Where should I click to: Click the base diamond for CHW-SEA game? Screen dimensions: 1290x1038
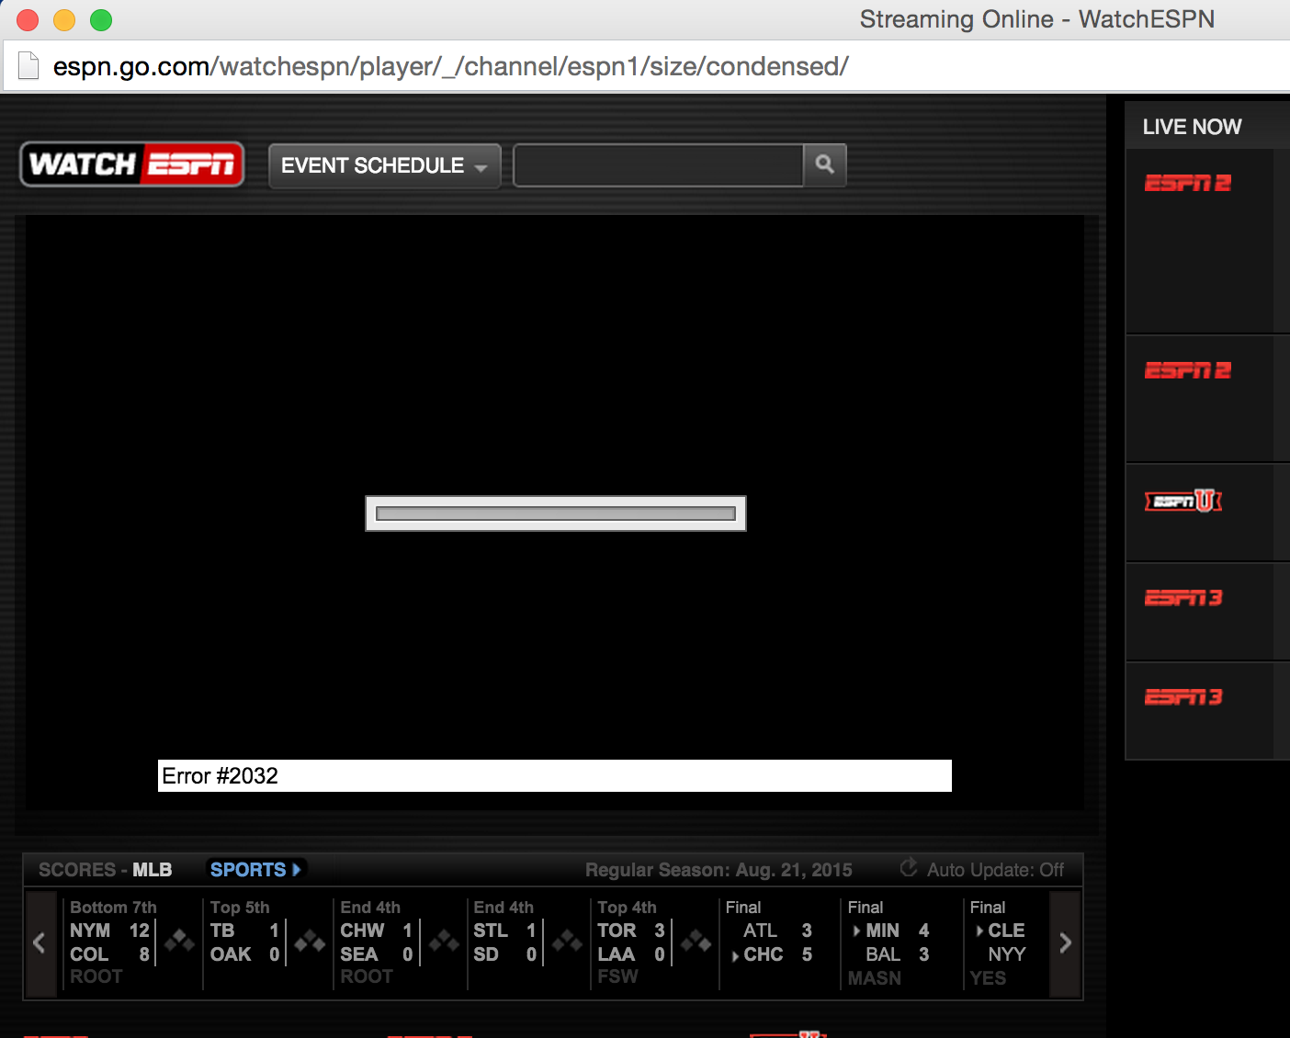pos(445,941)
